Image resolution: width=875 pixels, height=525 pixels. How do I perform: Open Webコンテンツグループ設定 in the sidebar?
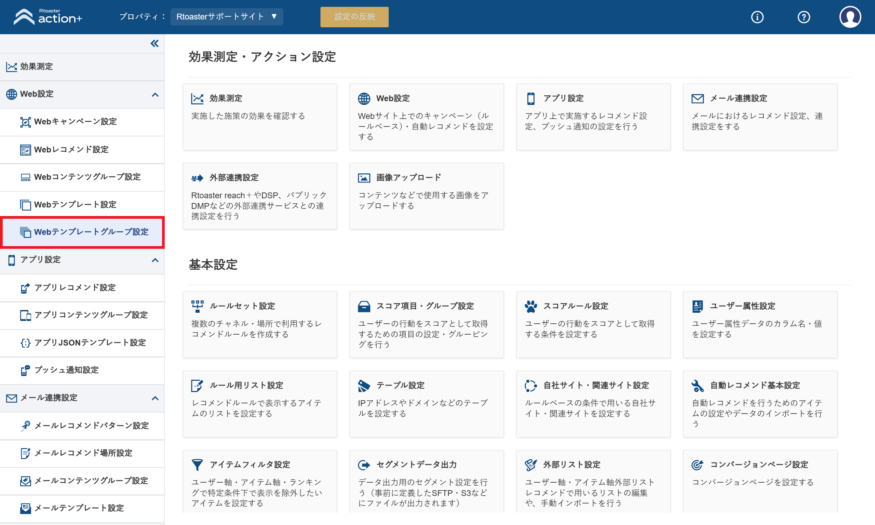[82, 177]
